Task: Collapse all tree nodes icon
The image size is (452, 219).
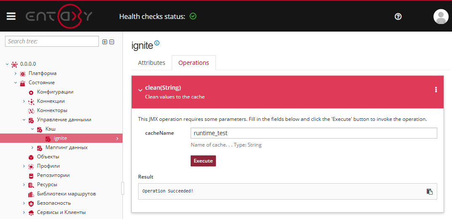Action: [x=112, y=42]
